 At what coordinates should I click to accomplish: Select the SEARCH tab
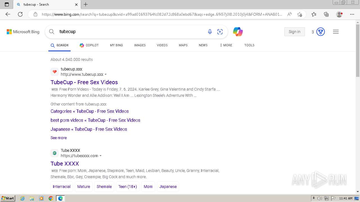tap(59, 45)
